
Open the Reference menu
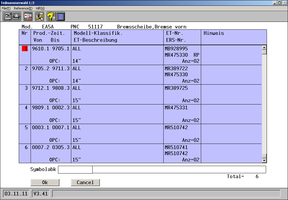click(23, 8)
